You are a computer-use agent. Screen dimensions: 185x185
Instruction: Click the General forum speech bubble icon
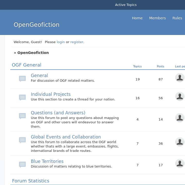[x=22, y=78]
